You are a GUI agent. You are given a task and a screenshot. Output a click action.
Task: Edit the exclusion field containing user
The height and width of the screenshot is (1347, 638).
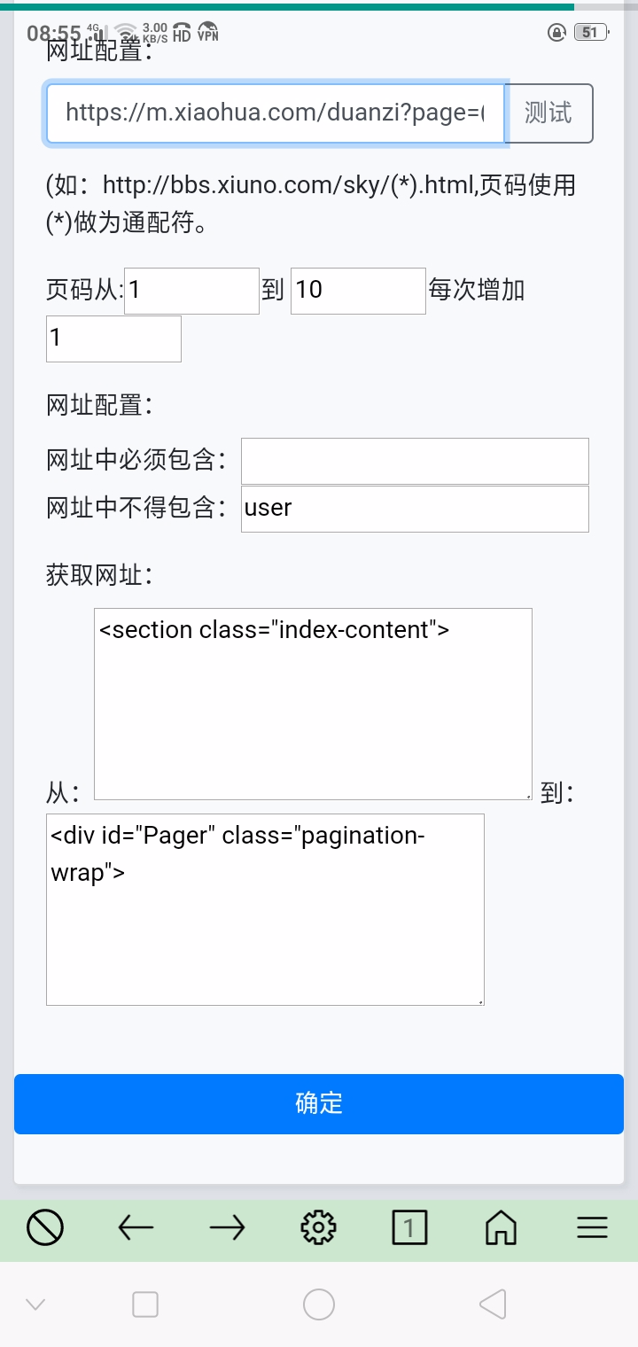pyautogui.click(x=415, y=509)
